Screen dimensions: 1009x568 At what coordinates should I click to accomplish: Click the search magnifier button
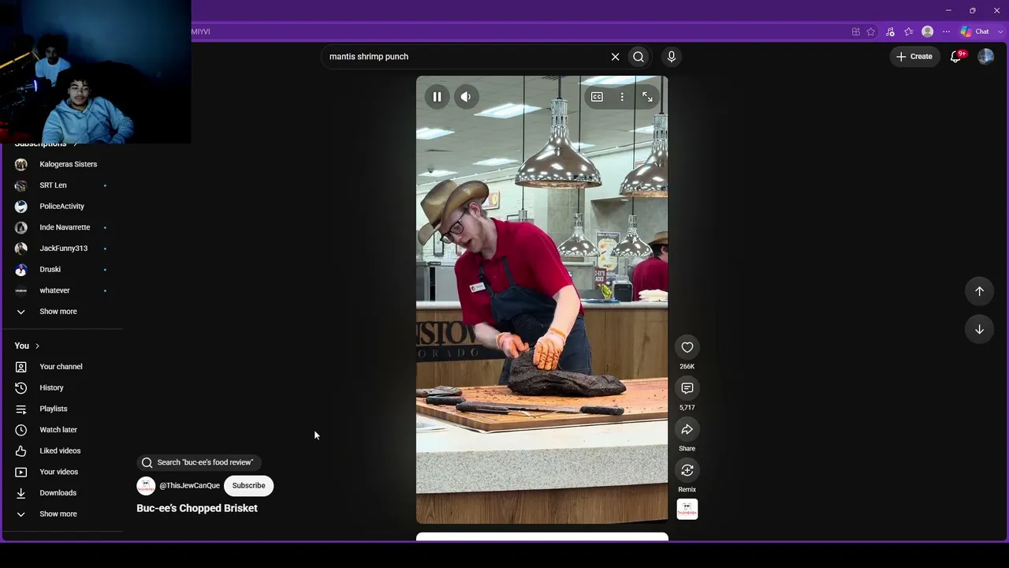coord(639,57)
